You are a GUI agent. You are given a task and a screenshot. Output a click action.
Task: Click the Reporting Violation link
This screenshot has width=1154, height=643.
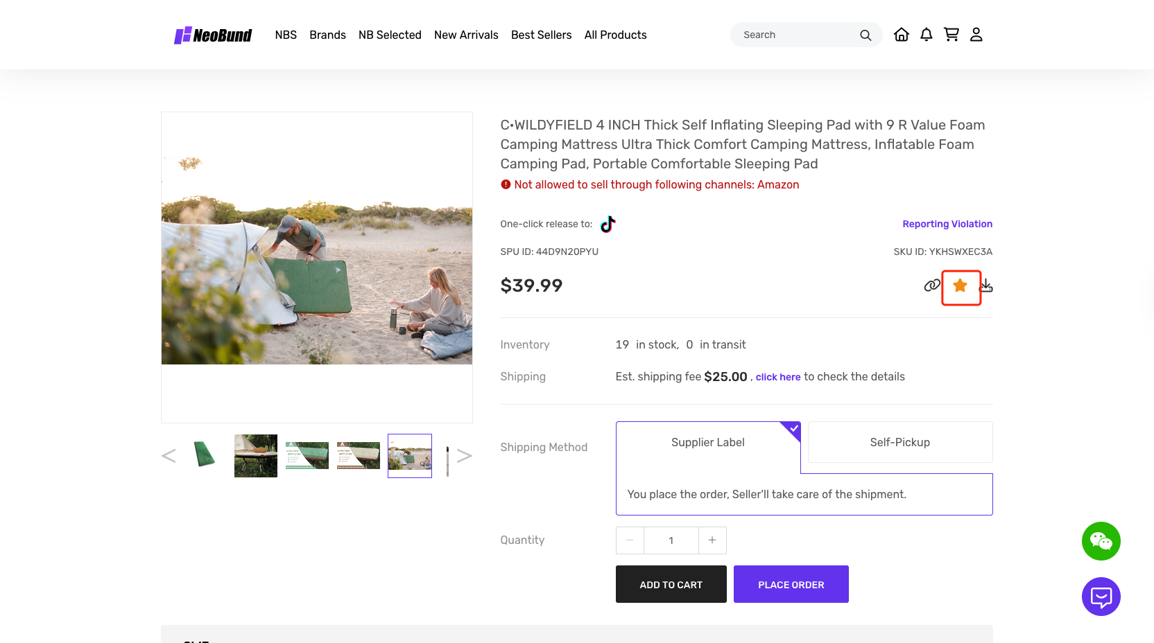click(x=947, y=224)
